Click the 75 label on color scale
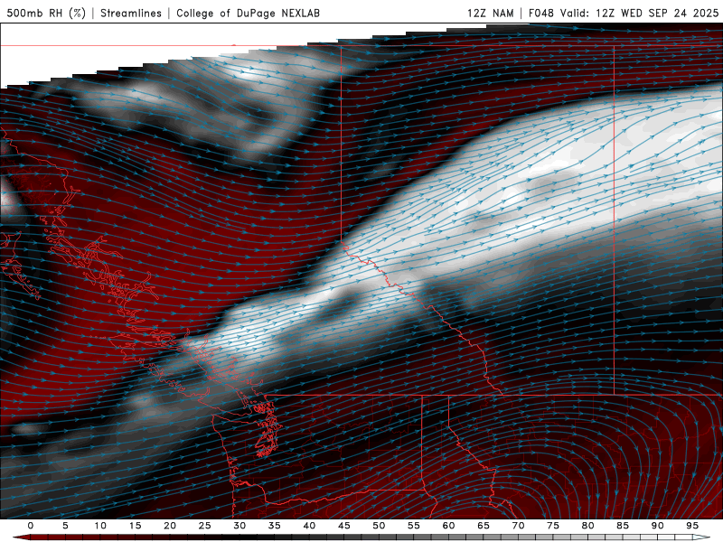This screenshot has height=542, width=723. [x=553, y=526]
